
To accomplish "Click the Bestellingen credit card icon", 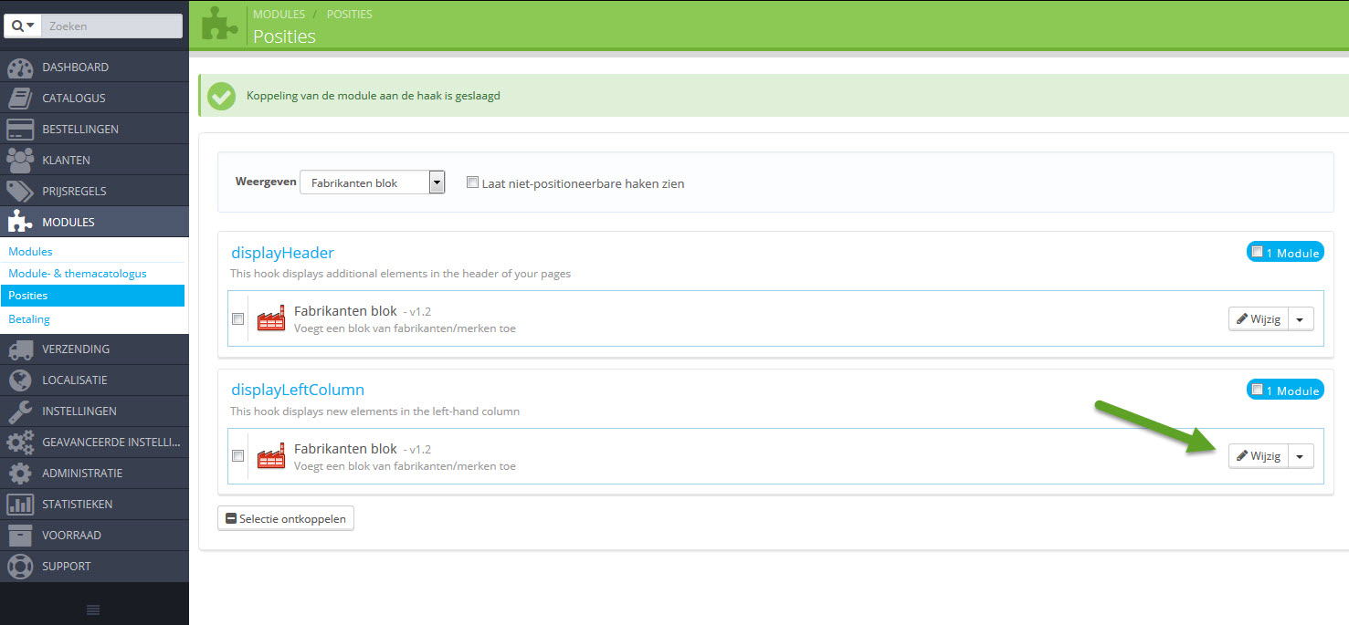I will (20, 130).
